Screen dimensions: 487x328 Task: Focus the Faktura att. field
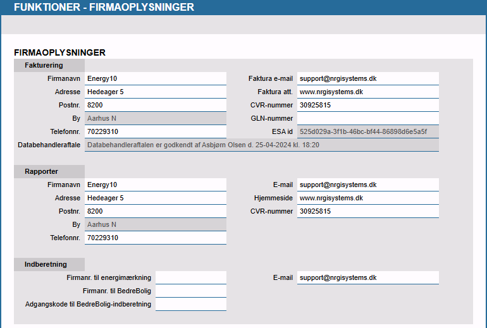(367, 92)
